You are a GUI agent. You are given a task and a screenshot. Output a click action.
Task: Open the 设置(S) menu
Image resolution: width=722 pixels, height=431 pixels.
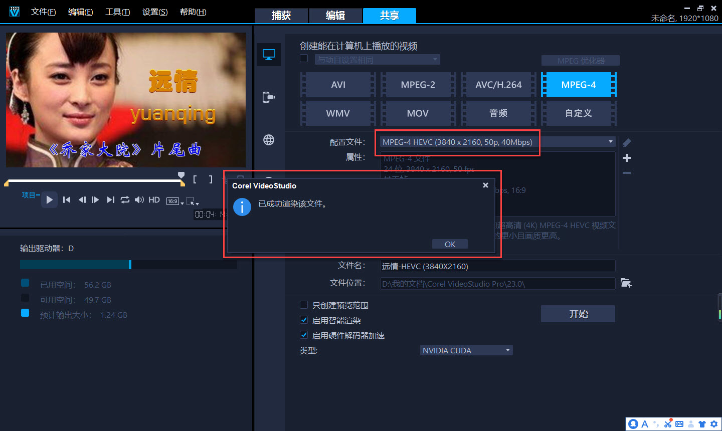[155, 12]
